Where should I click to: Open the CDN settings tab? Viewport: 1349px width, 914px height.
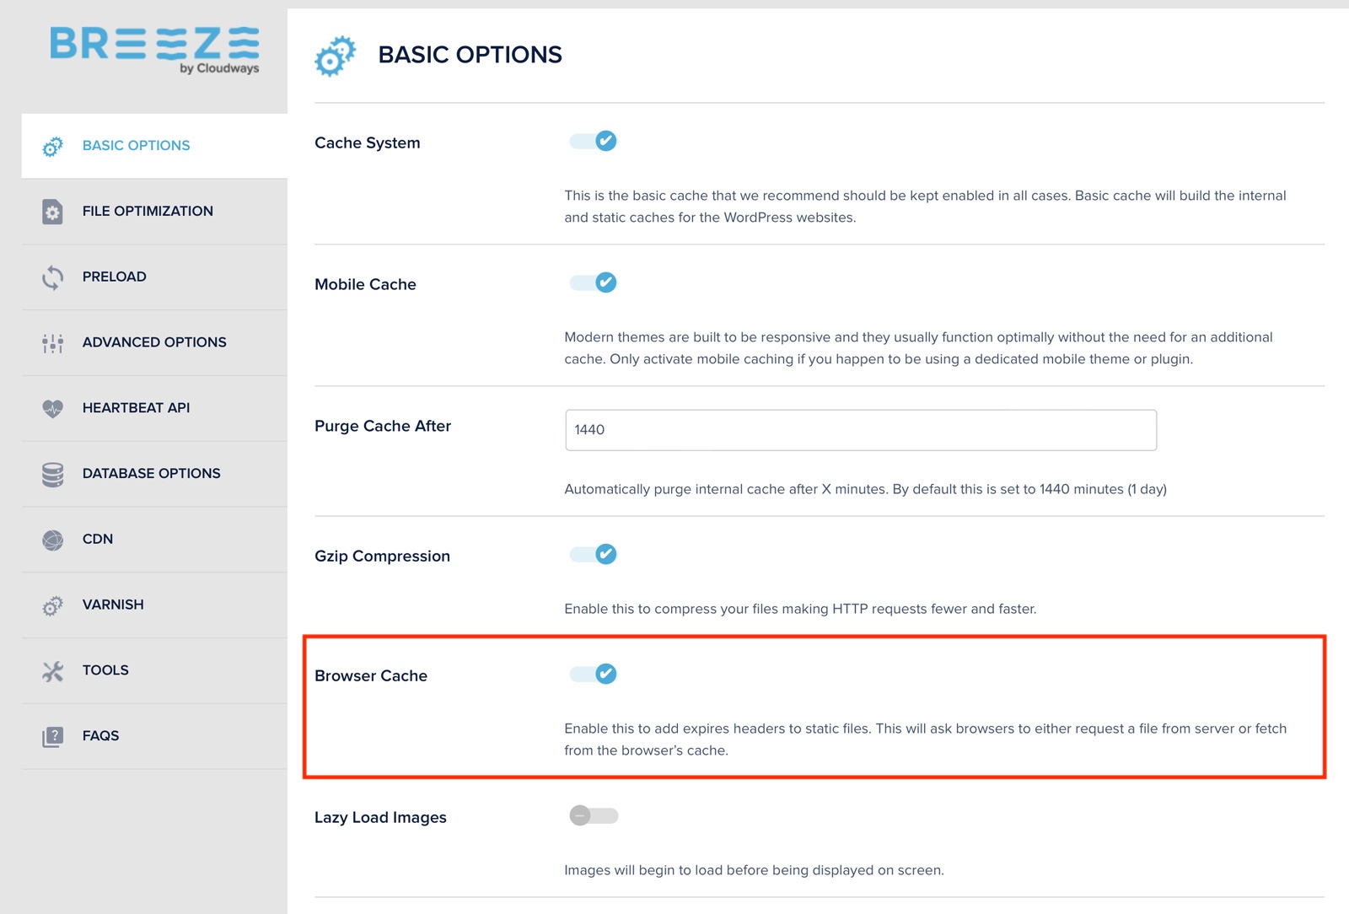[154, 540]
